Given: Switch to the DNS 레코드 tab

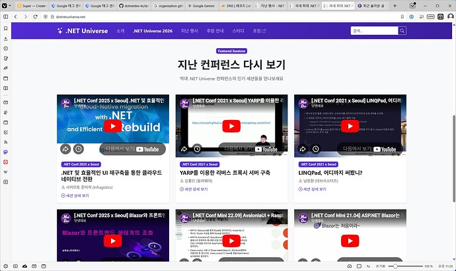Looking at the screenshot, I should [x=236, y=6].
